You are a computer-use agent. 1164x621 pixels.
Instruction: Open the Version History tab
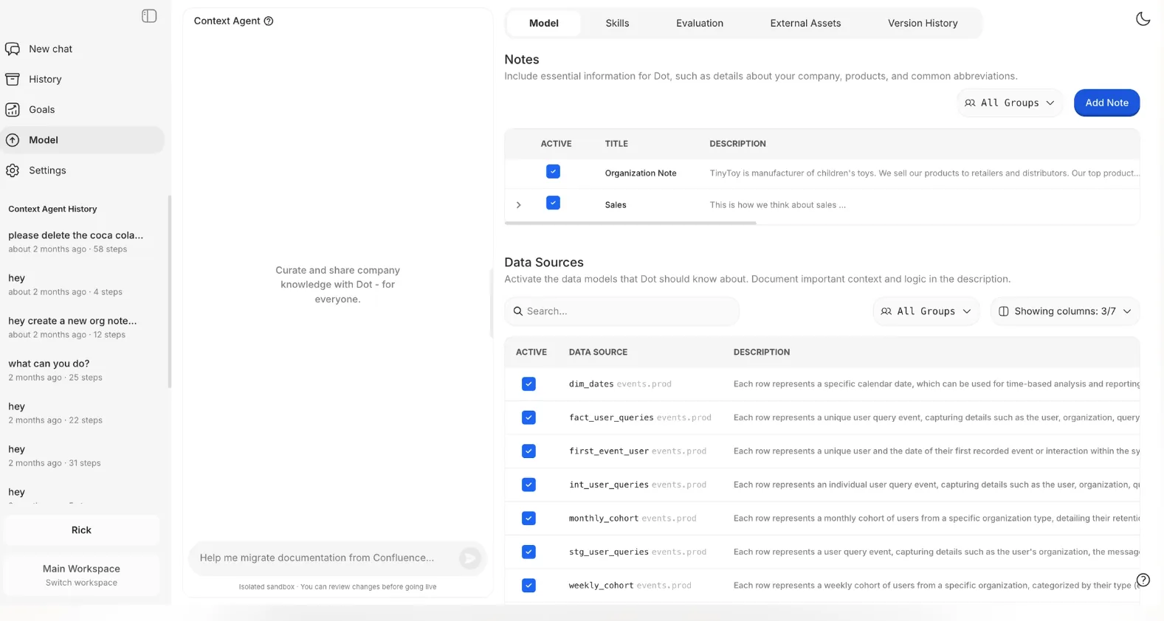point(922,24)
